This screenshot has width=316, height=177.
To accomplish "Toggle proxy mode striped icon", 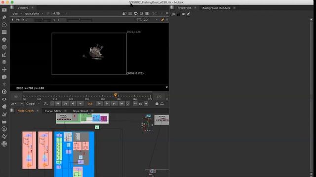I will tap(130, 13).
